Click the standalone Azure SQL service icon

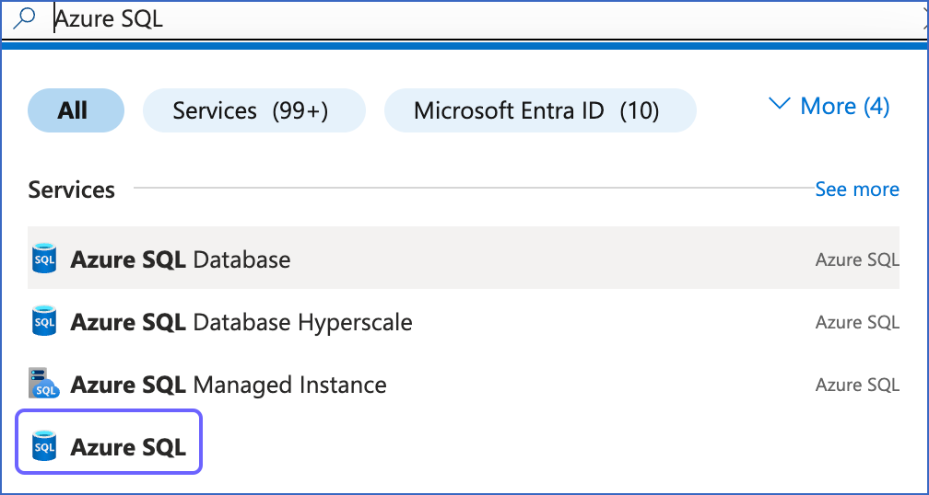[44, 446]
